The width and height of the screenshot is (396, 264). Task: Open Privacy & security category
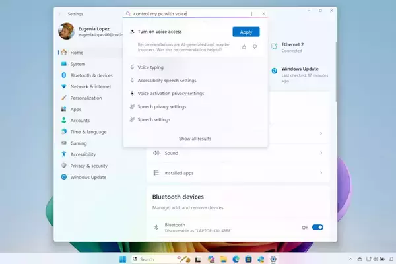(90, 166)
